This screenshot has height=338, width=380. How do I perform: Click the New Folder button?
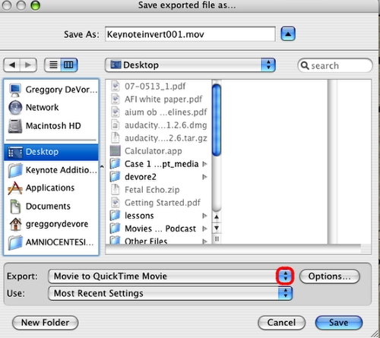tap(46, 323)
